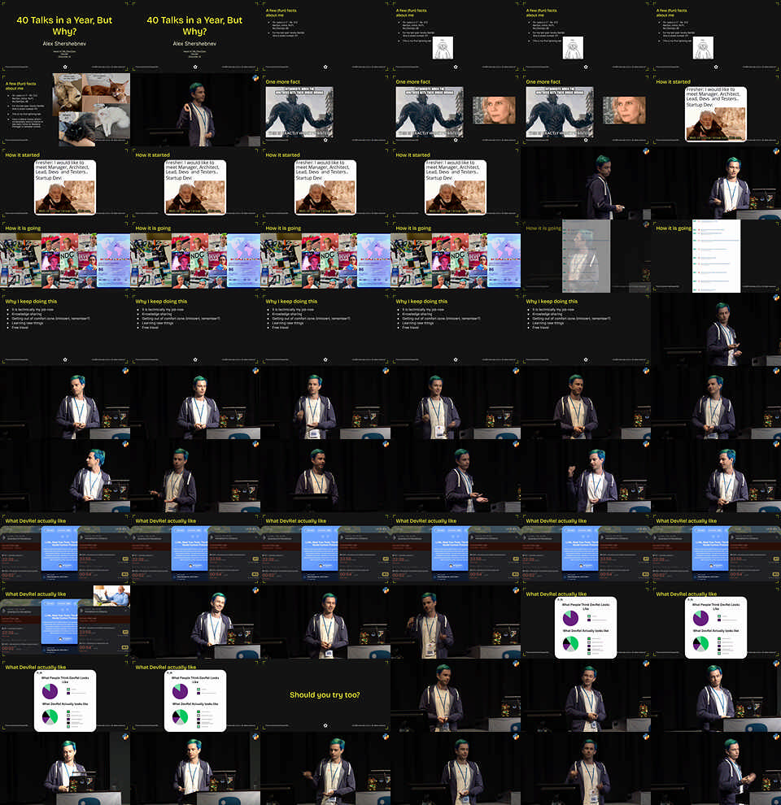Select the first pie chart DevRel frame
The width and height of the screenshot is (781, 805).
(586, 622)
